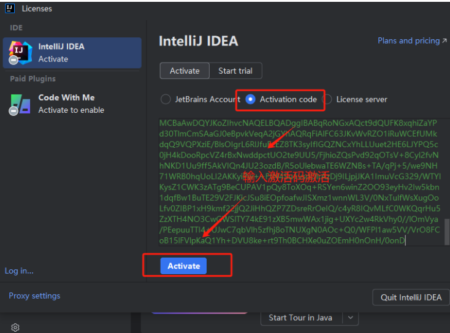Switch to the Start trial tab

click(235, 71)
